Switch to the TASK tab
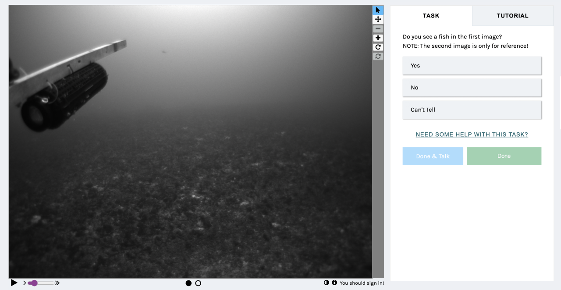 [x=431, y=16]
